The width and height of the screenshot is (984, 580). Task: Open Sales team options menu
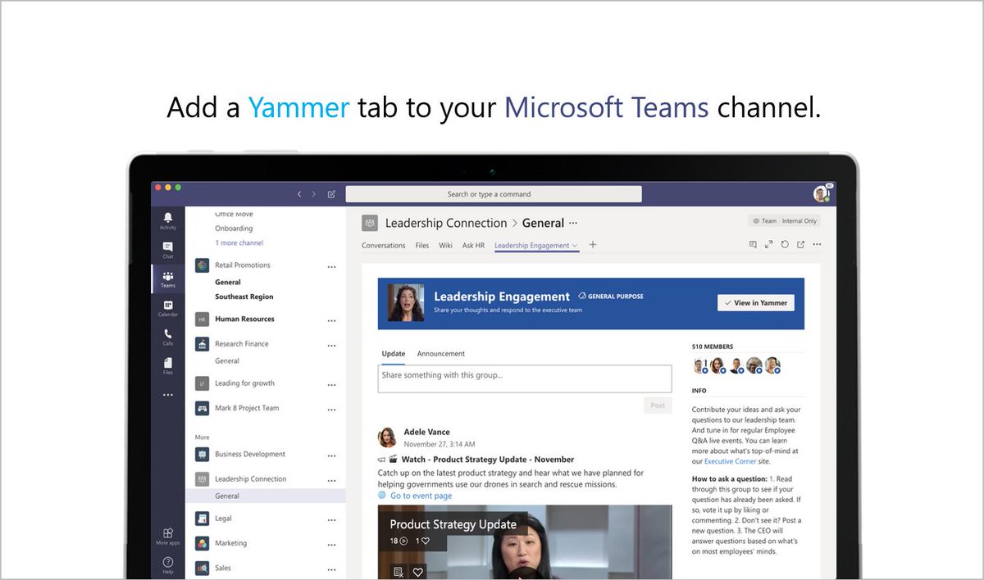click(331, 569)
